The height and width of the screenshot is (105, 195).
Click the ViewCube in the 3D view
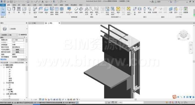(x=184, y=35)
